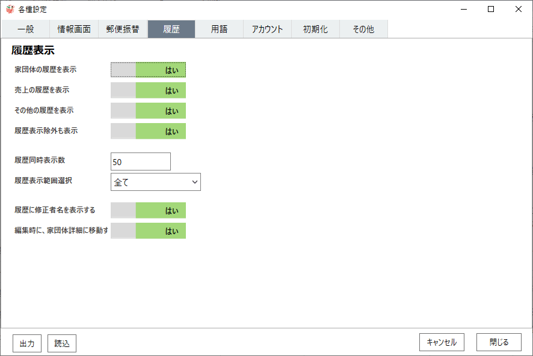Select the 用語 tab
This screenshot has height=356, width=533.
(x=219, y=29)
